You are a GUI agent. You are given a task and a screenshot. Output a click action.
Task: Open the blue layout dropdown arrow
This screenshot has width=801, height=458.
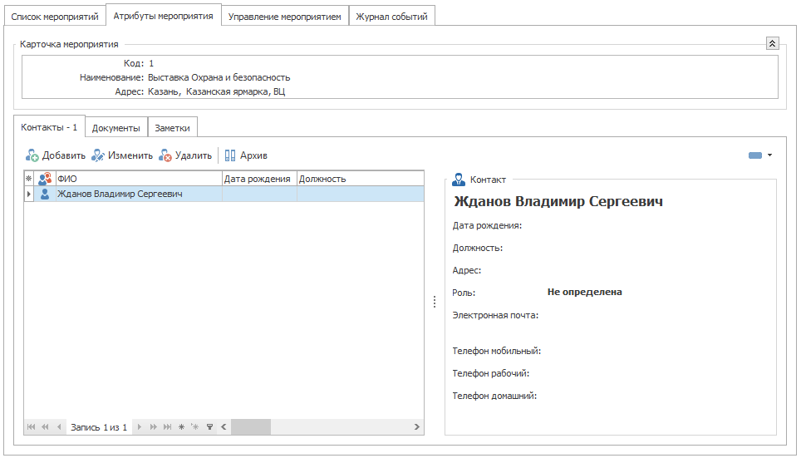coord(769,155)
